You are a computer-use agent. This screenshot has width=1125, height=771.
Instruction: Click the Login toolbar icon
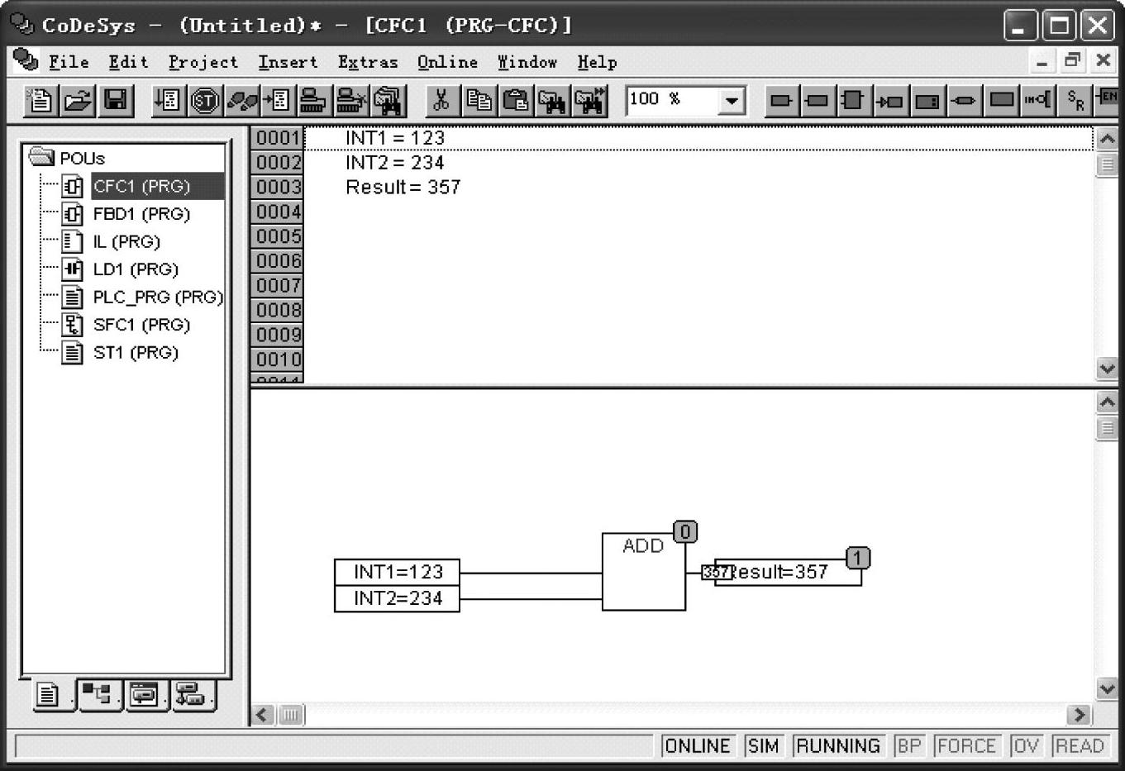click(x=312, y=101)
